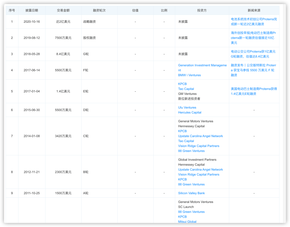Open the Ulu Ventures investor page
The image size is (290, 227).
187,108
